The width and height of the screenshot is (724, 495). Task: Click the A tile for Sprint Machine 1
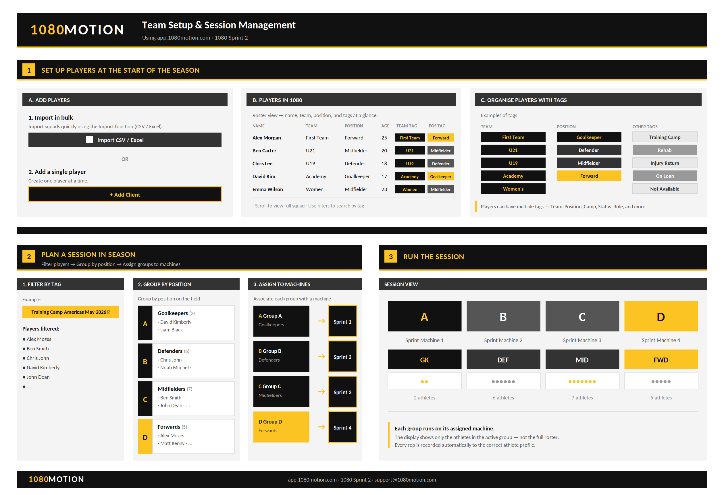(x=424, y=316)
